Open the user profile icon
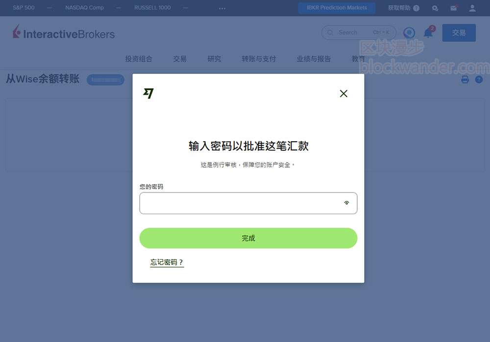This screenshot has width=490, height=342. pyautogui.click(x=472, y=8)
